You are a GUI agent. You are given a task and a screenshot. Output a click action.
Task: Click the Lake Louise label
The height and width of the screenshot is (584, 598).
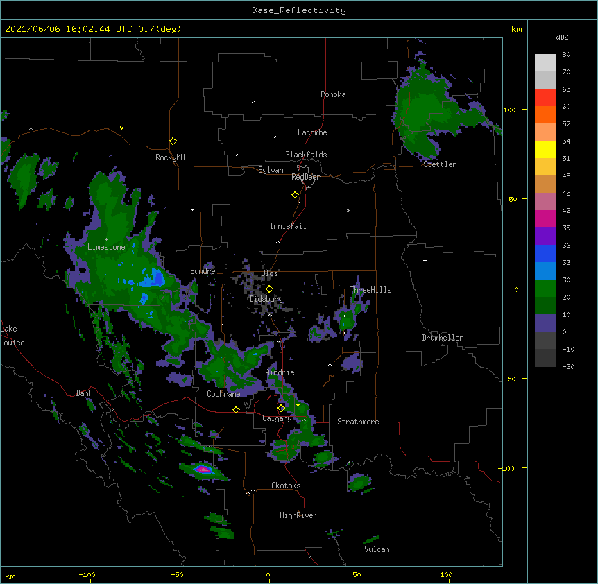[12, 336]
